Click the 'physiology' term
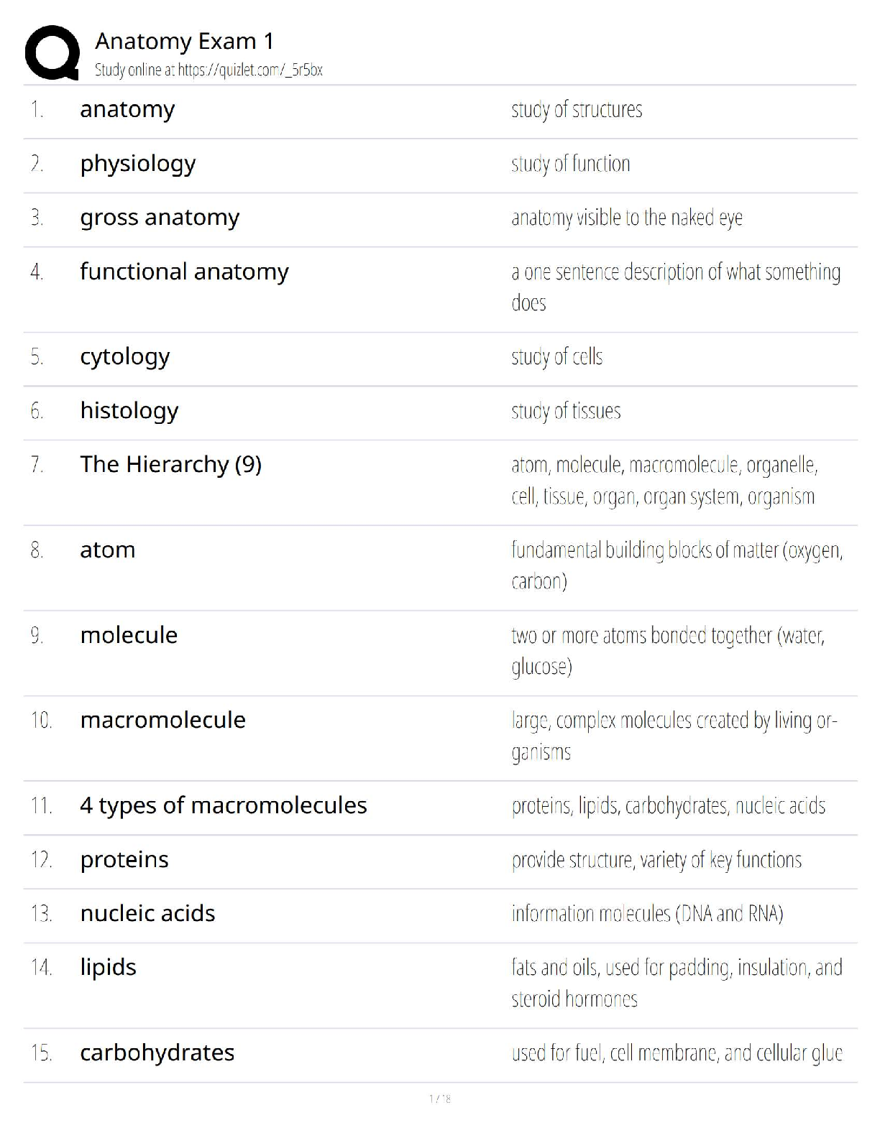This screenshot has width=880, height=1138. (137, 164)
